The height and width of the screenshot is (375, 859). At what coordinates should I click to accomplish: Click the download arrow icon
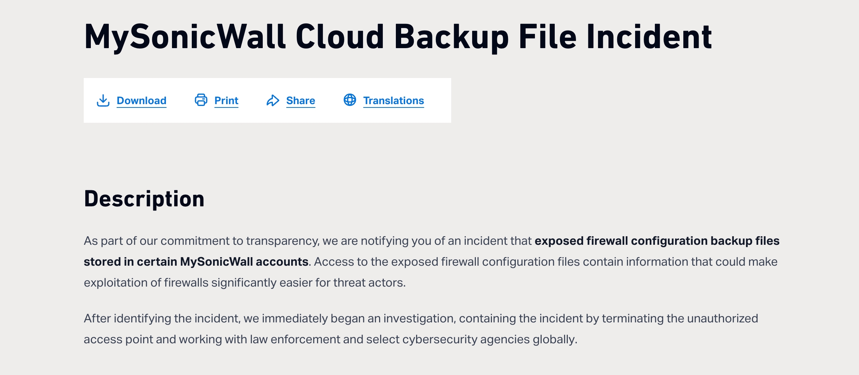click(103, 100)
